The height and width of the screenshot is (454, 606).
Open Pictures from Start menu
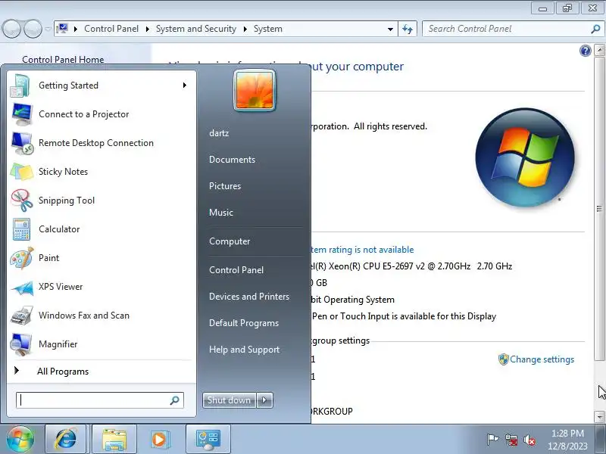tap(225, 186)
